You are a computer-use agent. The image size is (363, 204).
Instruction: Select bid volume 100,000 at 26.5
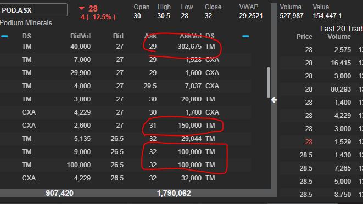point(79,165)
